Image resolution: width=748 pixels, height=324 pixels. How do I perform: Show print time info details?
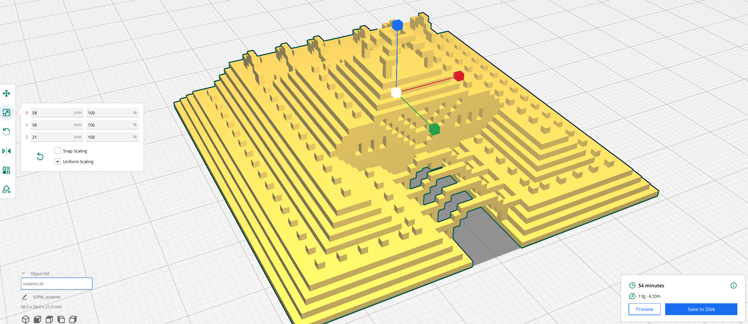[x=734, y=285]
